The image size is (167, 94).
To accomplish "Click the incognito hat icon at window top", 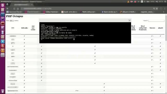I will 7,4.
